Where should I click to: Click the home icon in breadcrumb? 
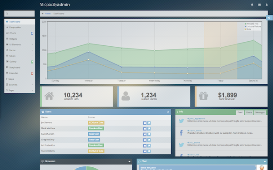[42, 14]
